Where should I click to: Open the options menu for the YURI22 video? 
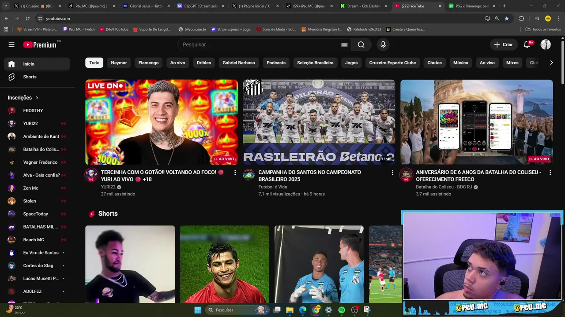point(235,173)
